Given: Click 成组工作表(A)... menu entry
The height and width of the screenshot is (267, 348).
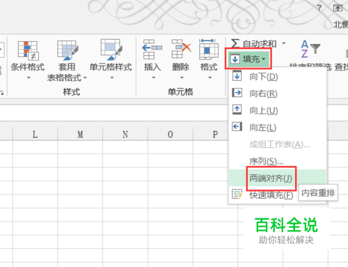Looking at the screenshot, I should tap(278, 144).
